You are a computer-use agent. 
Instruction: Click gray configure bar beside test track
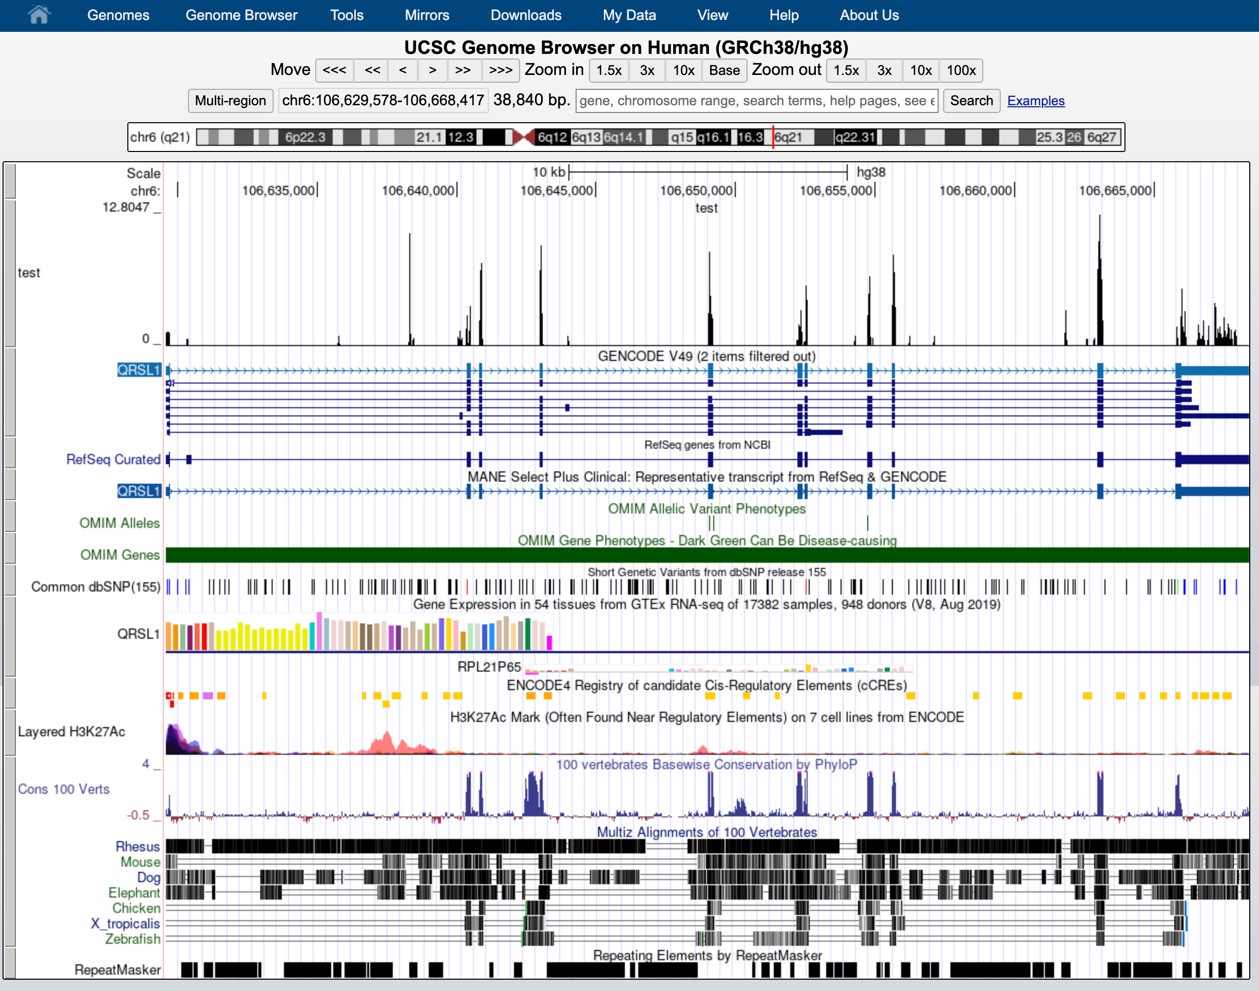(x=10, y=273)
